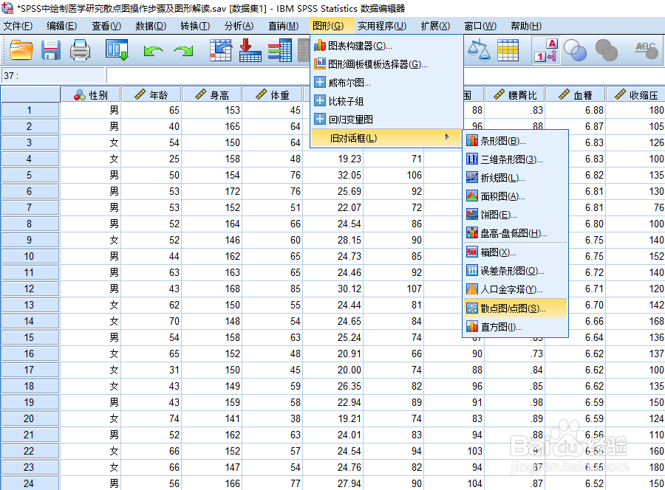
Task: Open the 转换(T) menu
Action: pyautogui.click(x=195, y=26)
